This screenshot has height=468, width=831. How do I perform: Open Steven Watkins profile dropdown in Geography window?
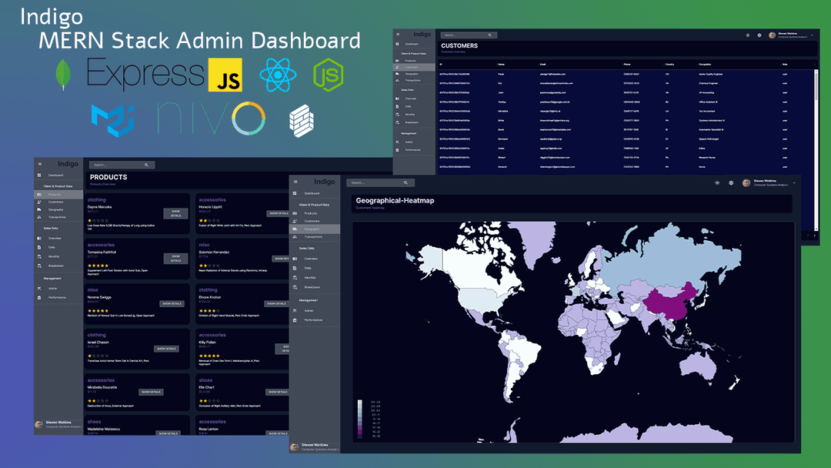[794, 183]
